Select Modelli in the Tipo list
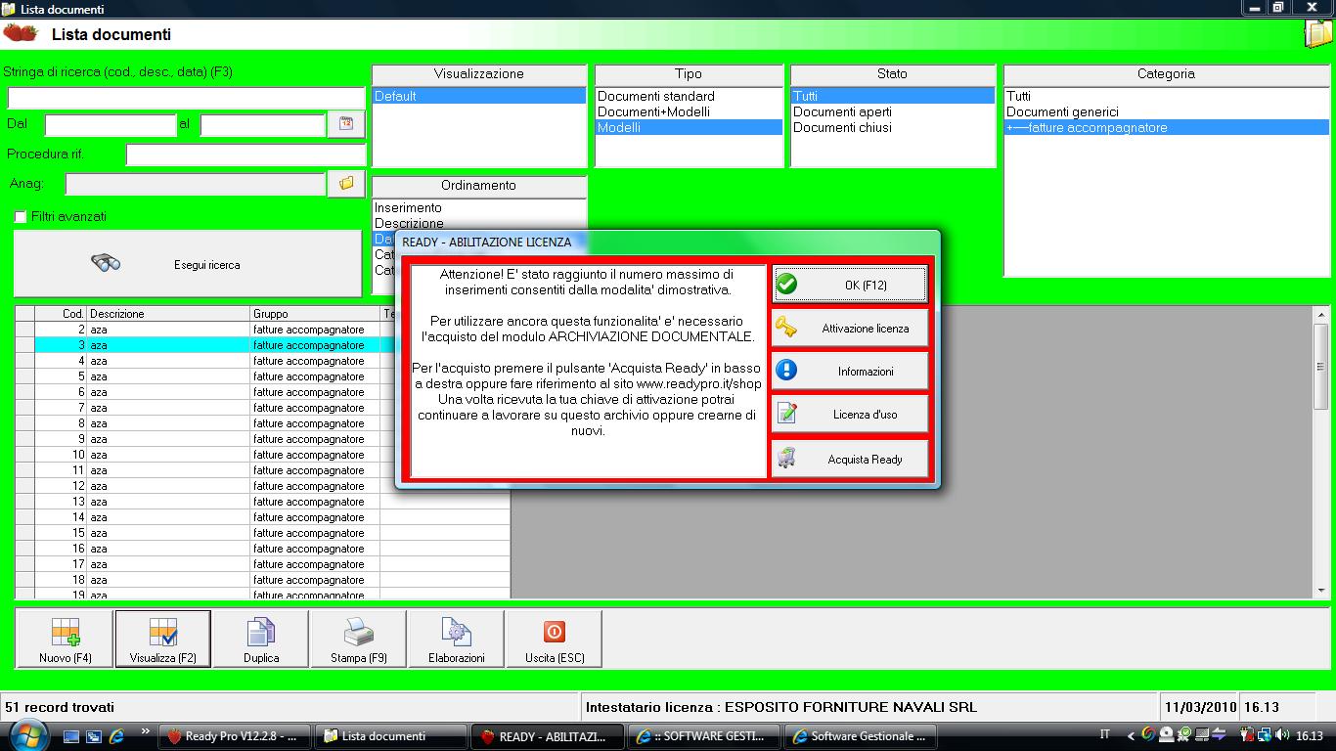This screenshot has width=1336, height=751. pyautogui.click(x=690, y=127)
